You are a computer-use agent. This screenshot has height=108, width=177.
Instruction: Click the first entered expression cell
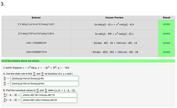36,24
